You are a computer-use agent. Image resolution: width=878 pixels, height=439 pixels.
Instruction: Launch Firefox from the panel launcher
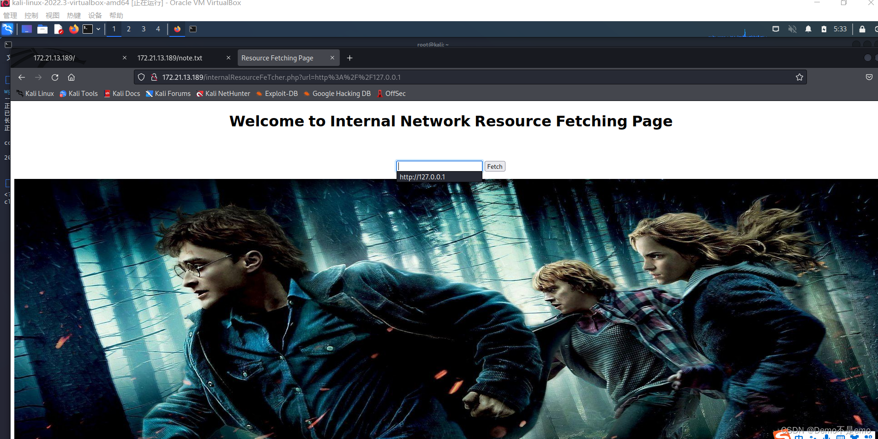[73, 29]
